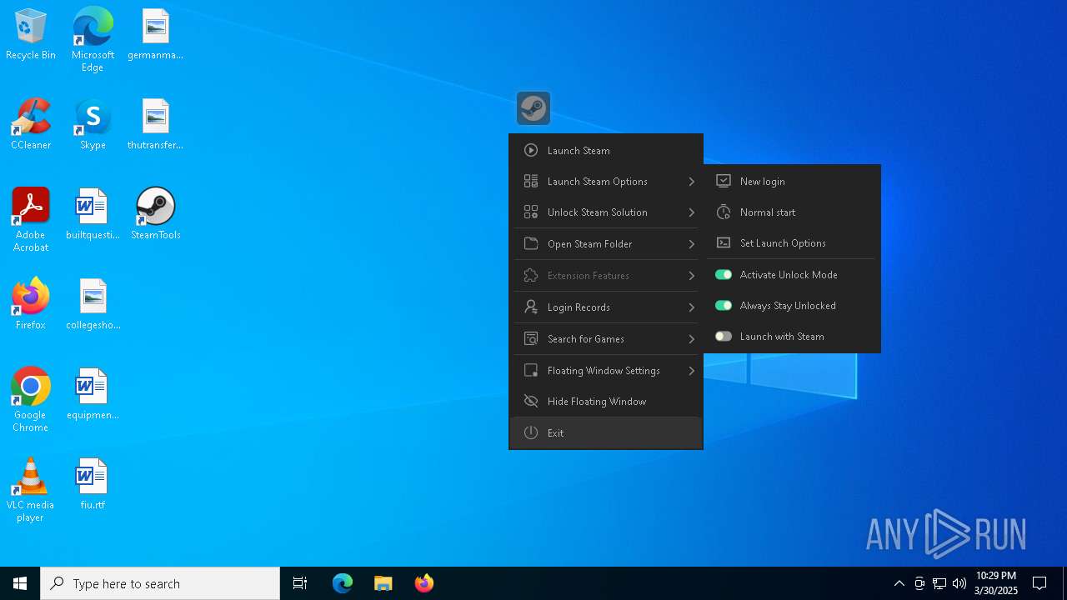1067x600 pixels.
Task: Click the SteamTools floating window icon
Action: [x=533, y=108]
